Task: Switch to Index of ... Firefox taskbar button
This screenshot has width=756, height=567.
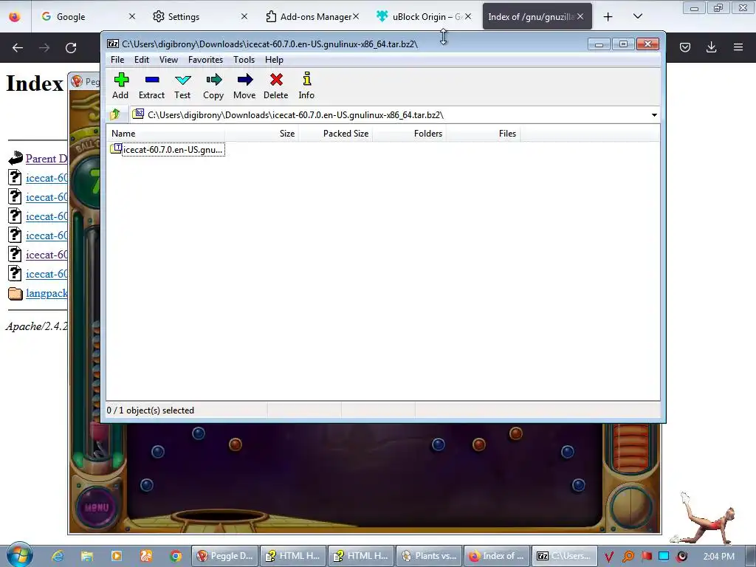Action: coord(497,556)
